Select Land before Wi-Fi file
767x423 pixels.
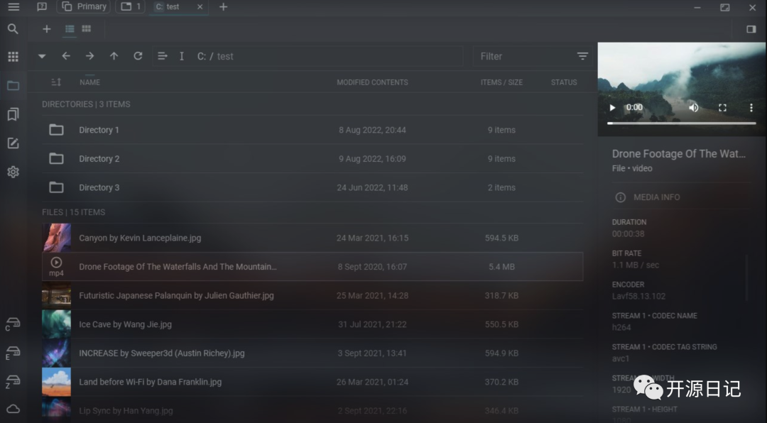312,382
